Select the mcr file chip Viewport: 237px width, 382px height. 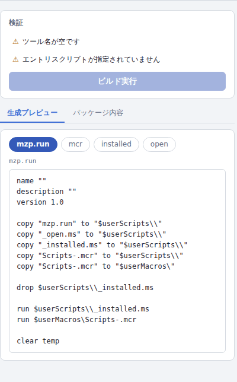pyautogui.click(x=75, y=144)
